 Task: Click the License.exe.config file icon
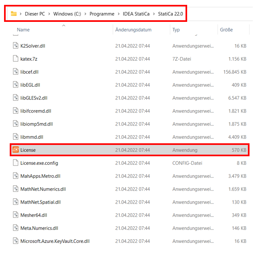click(15, 163)
